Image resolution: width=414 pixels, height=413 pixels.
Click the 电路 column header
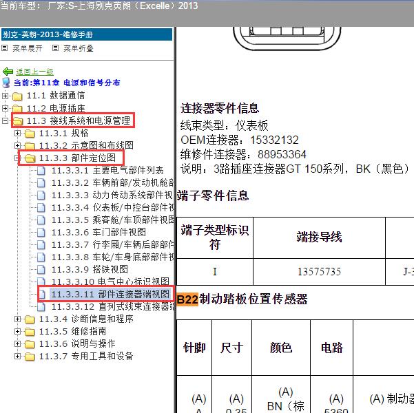pyautogui.click(x=331, y=348)
